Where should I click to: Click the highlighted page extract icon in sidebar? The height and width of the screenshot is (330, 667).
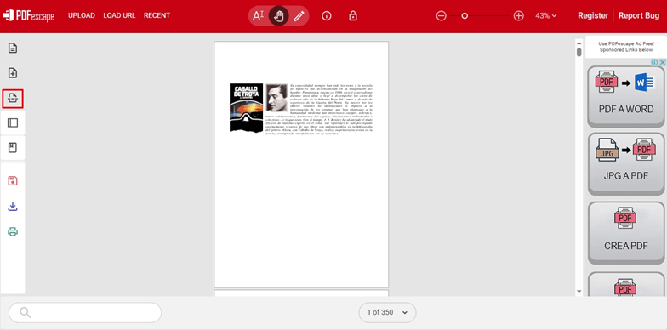pos(13,99)
